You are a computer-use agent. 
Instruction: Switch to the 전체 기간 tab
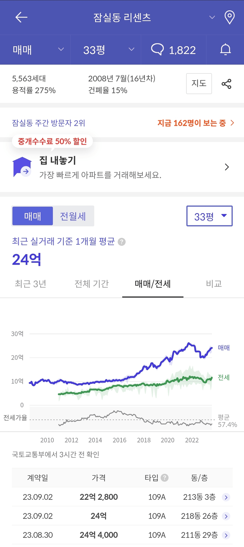point(91,284)
